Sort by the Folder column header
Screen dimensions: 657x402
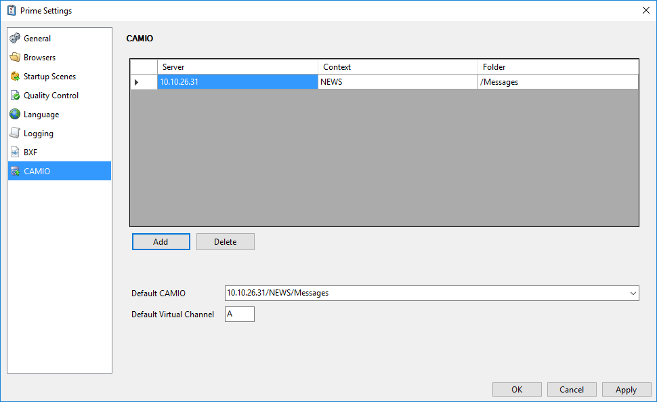point(557,67)
